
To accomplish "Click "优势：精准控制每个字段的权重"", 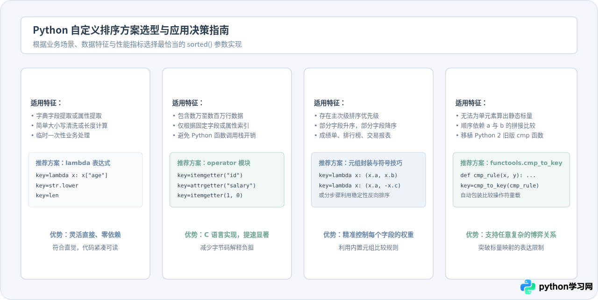I will point(369,235).
